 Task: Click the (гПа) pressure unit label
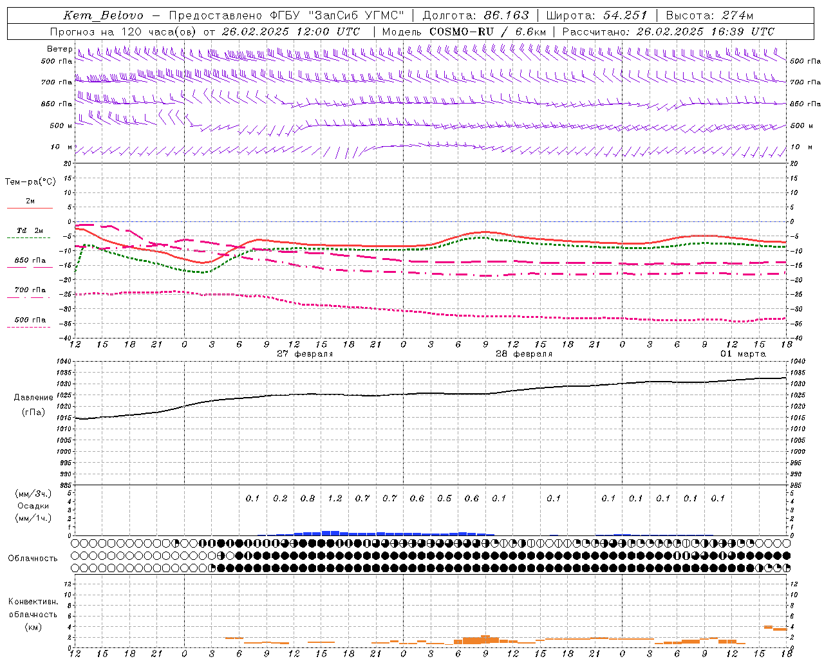pos(33,412)
